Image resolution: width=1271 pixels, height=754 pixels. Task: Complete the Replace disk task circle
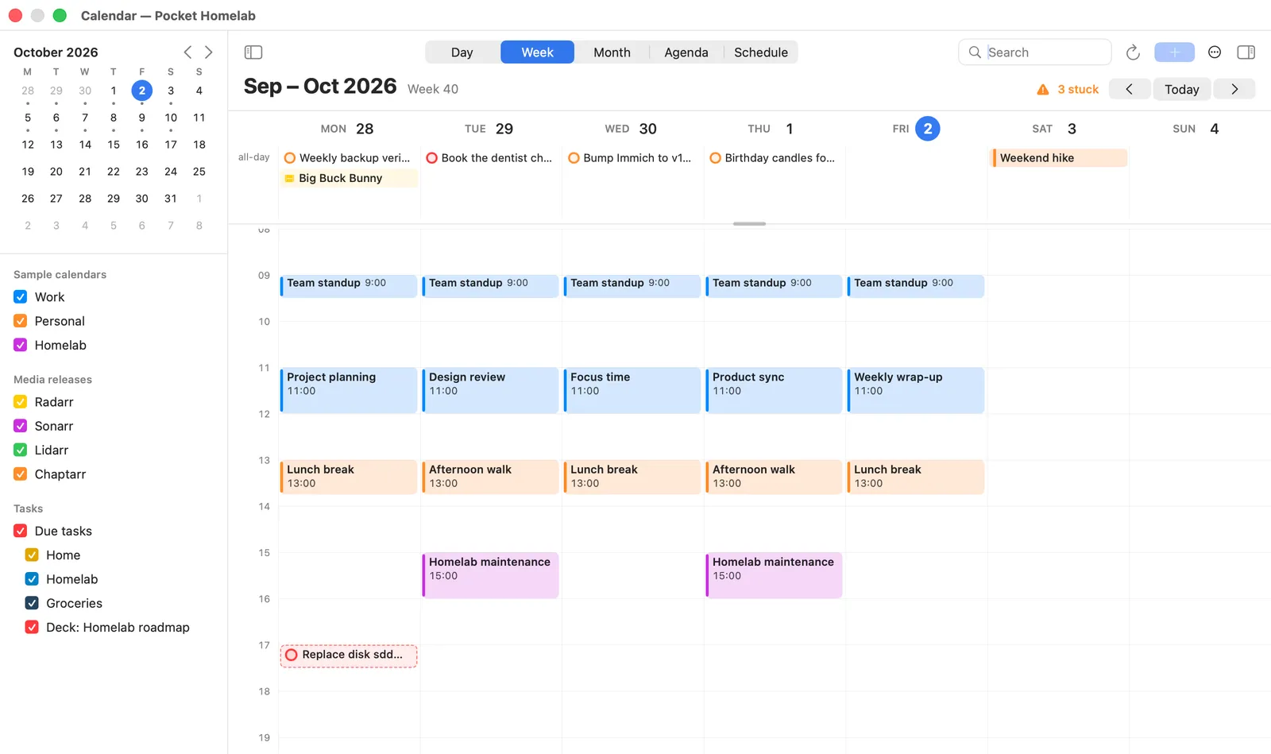click(x=292, y=655)
